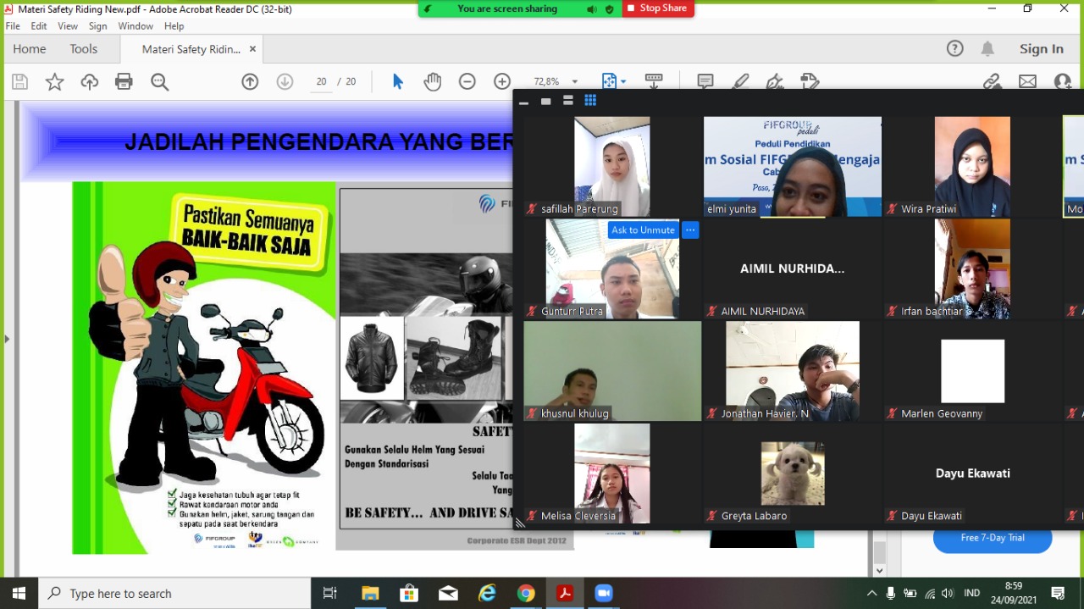Choose the hand pan tool

tap(433, 81)
